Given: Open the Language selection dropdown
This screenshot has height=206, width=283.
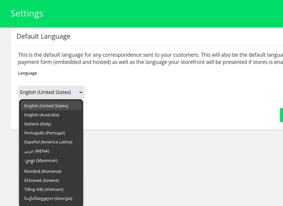Looking at the screenshot, I should point(51,92).
